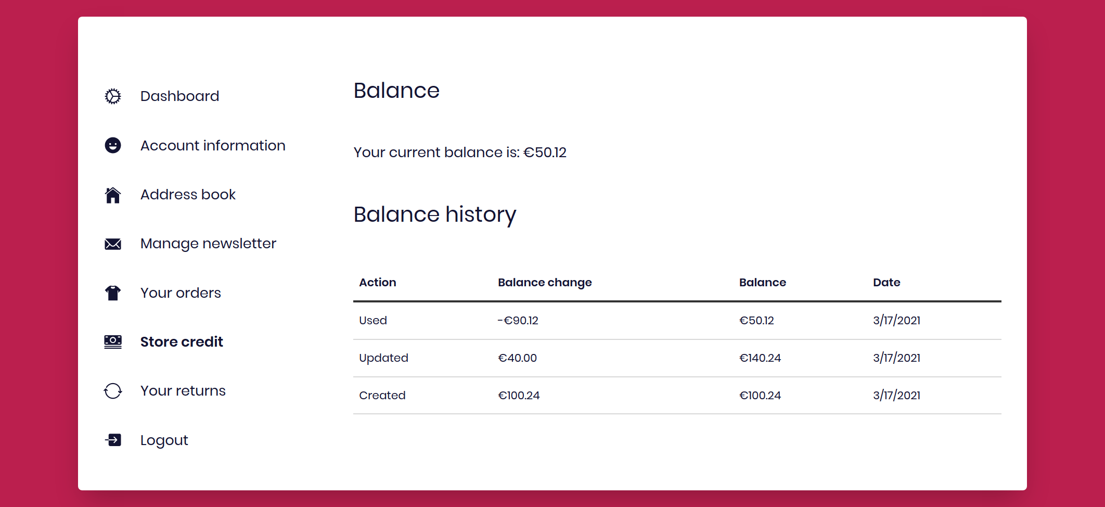Click the envelope icon for Manage newsletter
1105x507 pixels.
click(113, 244)
